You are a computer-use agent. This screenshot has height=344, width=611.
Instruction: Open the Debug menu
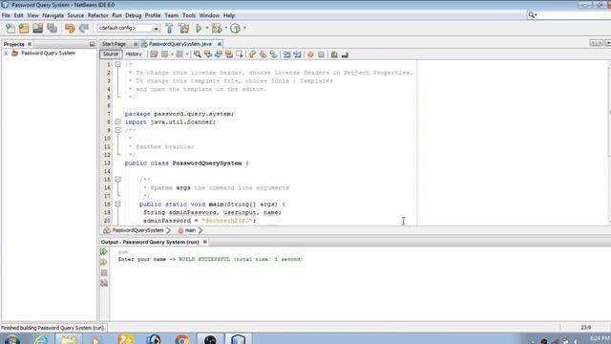click(x=133, y=15)
